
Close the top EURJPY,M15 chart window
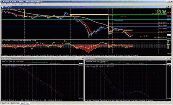171,7
